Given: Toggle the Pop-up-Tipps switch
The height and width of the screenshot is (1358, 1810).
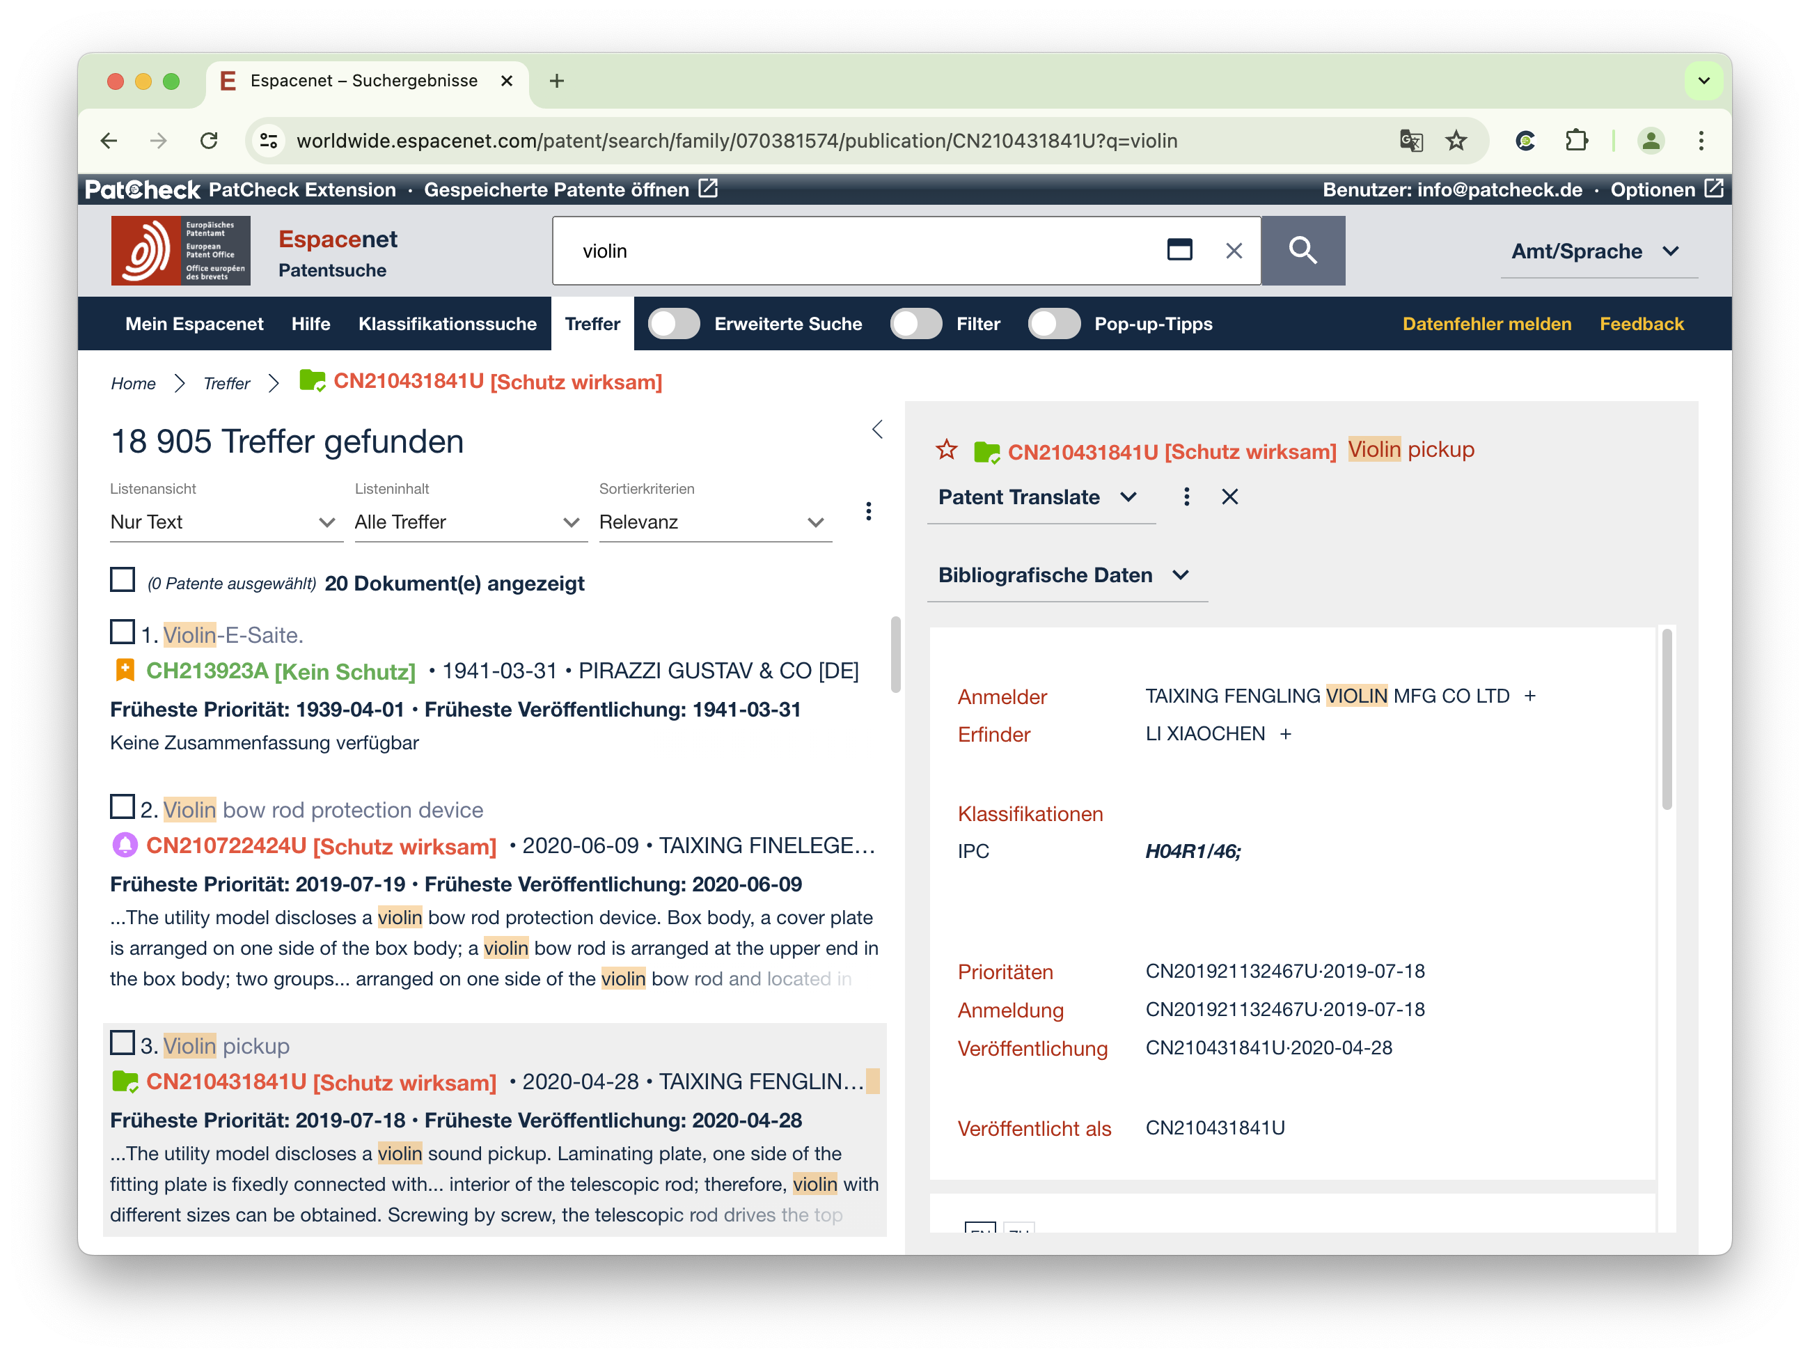Looking at the screenshot, I should point(1052,324).
